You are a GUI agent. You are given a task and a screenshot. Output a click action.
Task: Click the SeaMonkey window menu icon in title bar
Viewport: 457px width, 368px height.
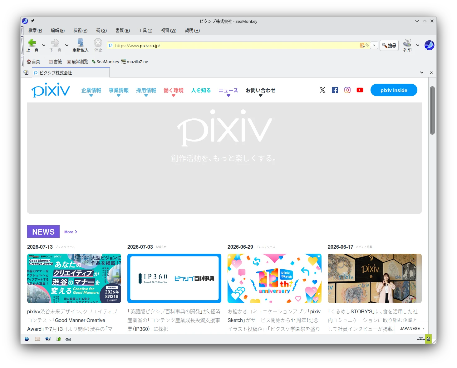pyautogui.click(x=25, y=21)
